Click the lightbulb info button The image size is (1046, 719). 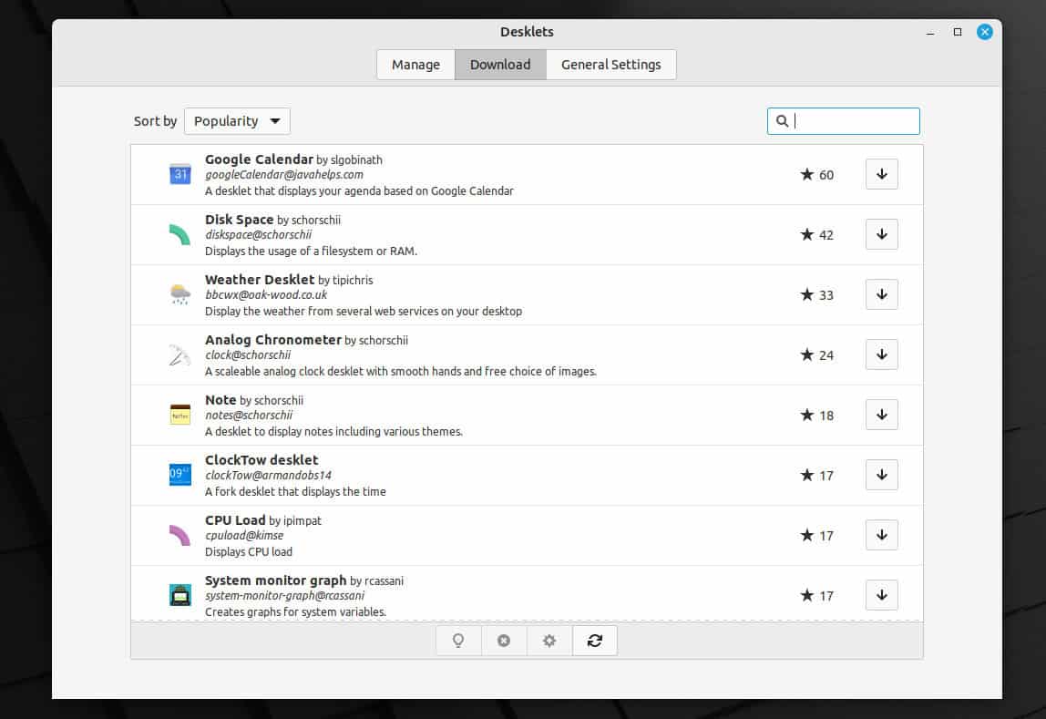(x=458, y=641)
